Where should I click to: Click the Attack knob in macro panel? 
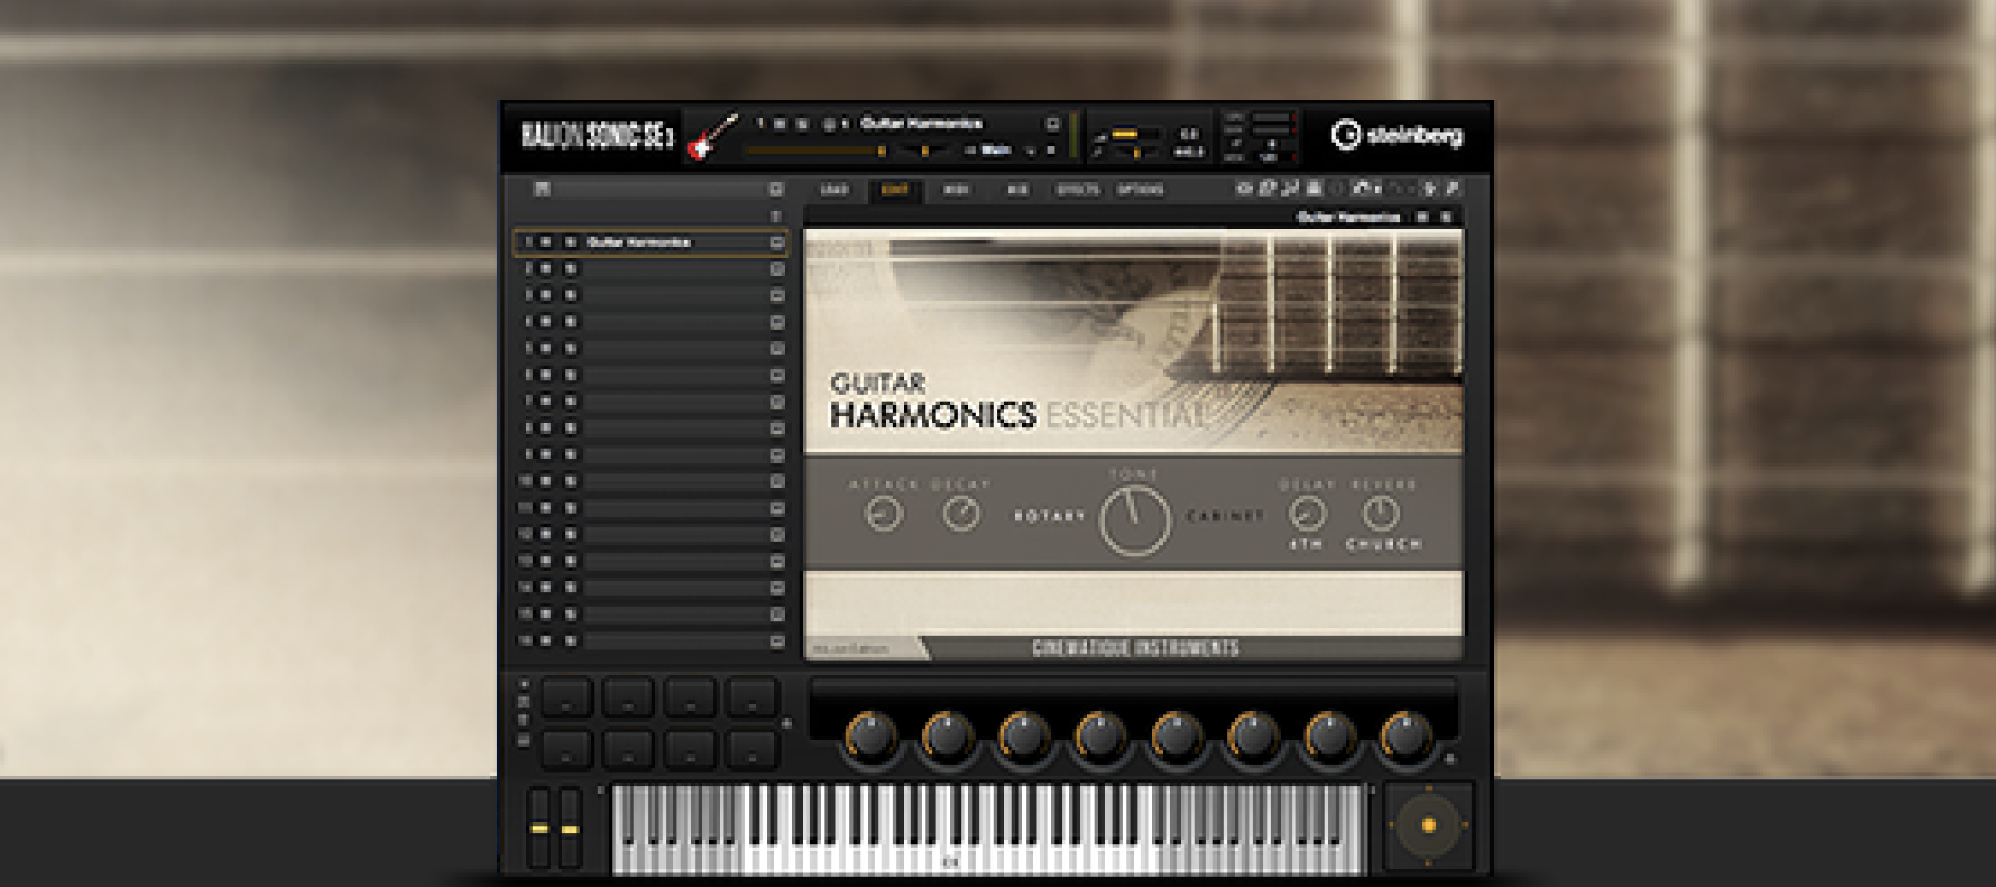tap(883, 514)
